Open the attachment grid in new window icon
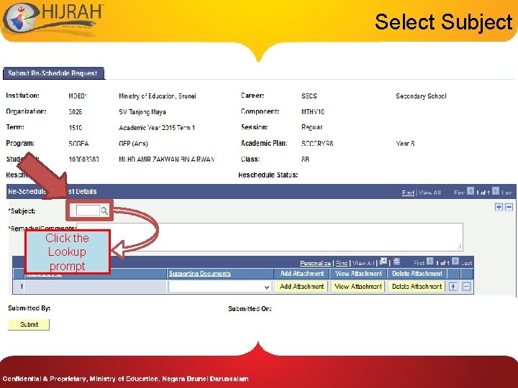Image resolution: width=518 pixels, height=388 pixels. [383, 262]
